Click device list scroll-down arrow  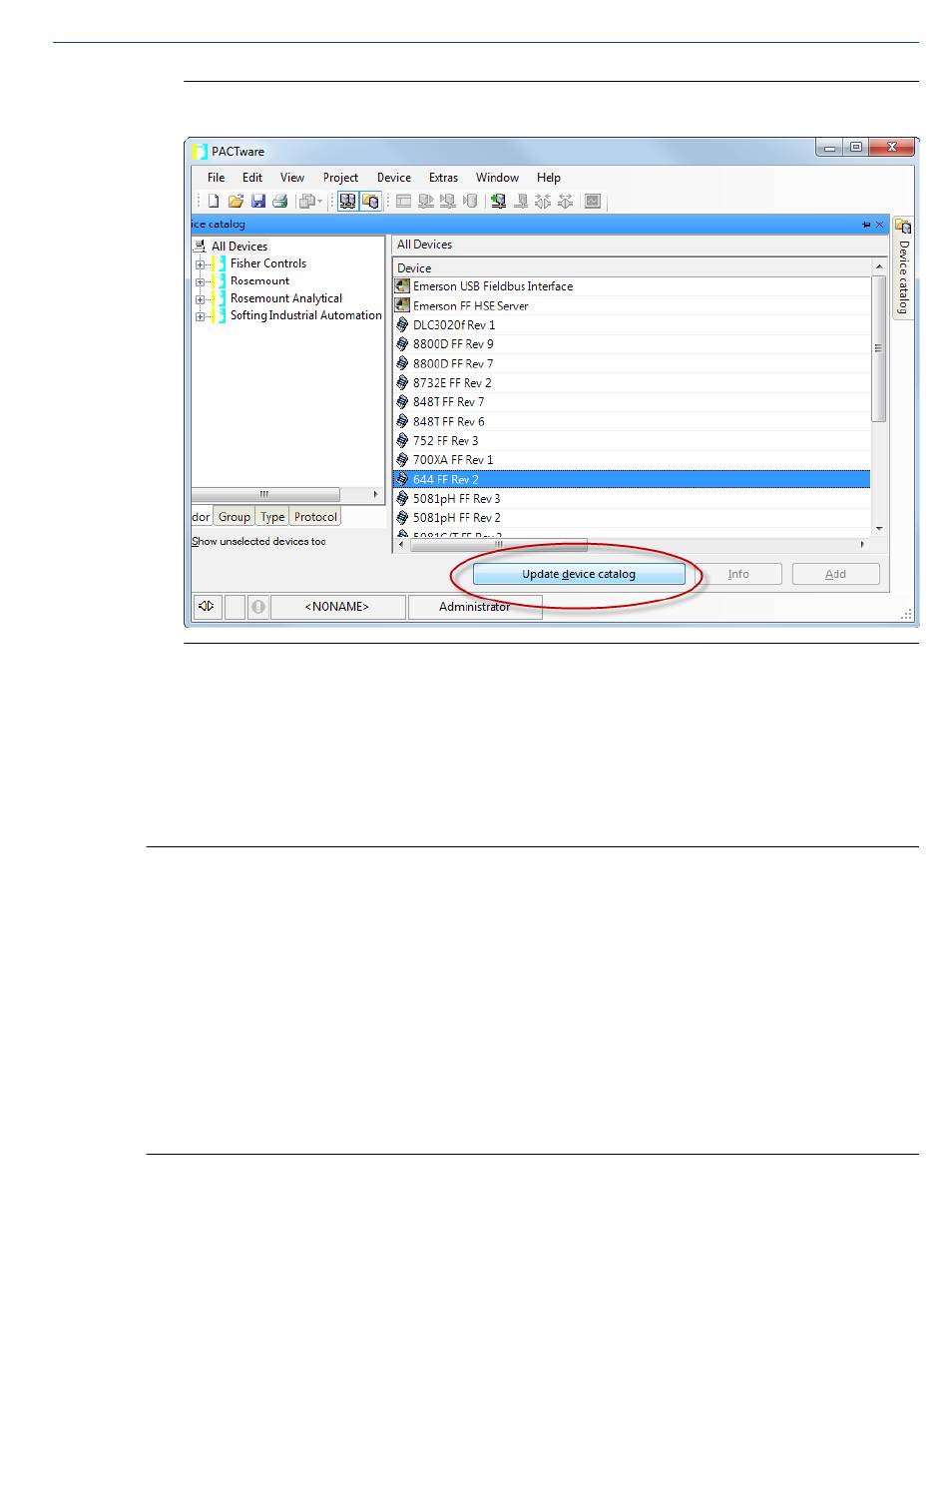pyautogui.click(x=879, y=529)
